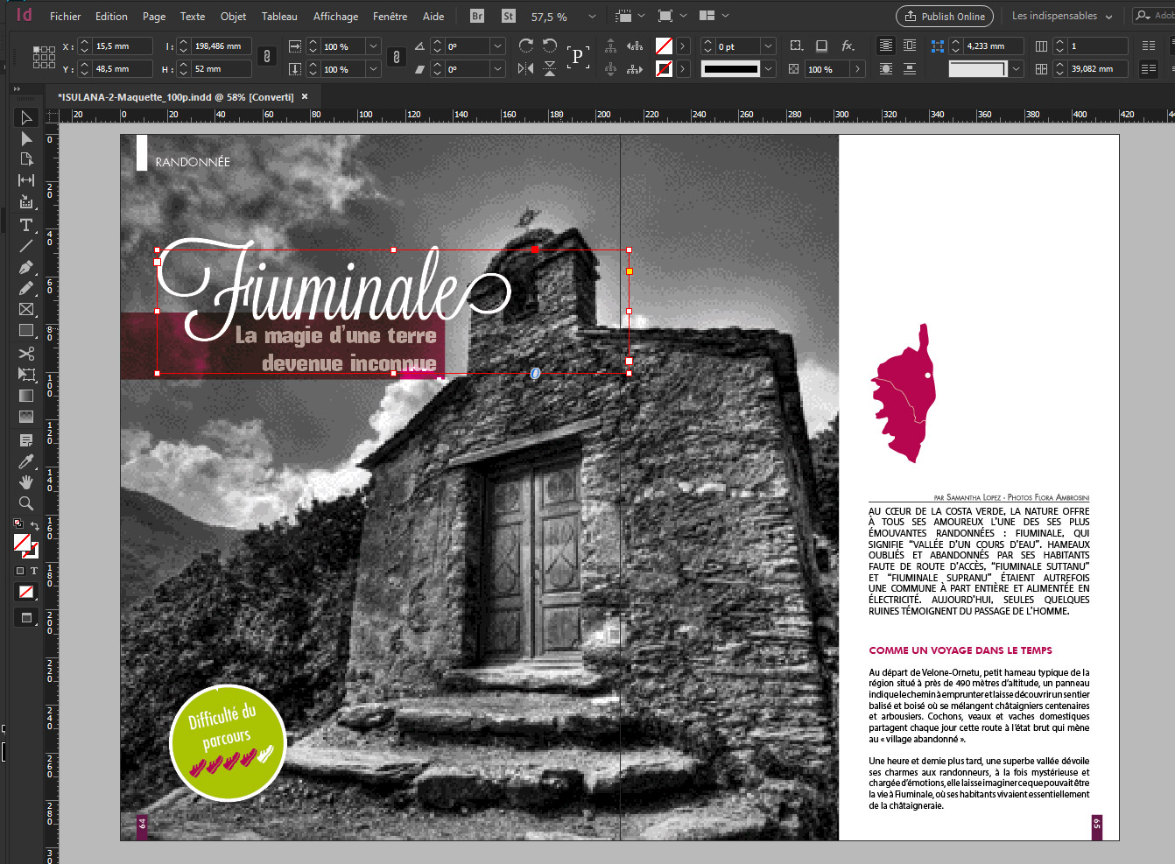Open the Objet menu
The height and width of the screenshot is (864, 1175).
coord(233,17)
